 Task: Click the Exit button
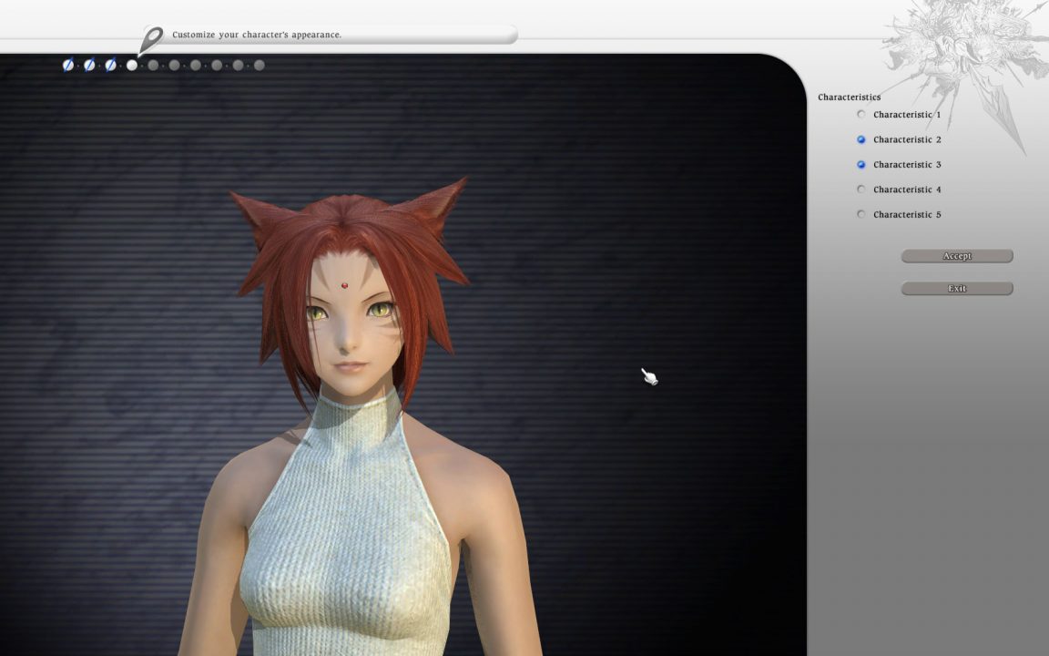957,289
